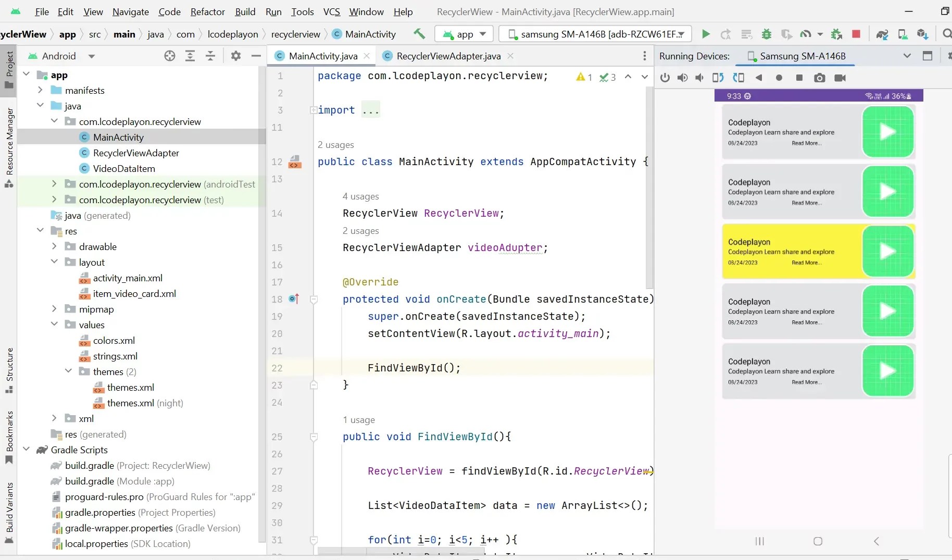Run the app with the green play button
This screenshot has width=952, height=560.
coord(705,34)
